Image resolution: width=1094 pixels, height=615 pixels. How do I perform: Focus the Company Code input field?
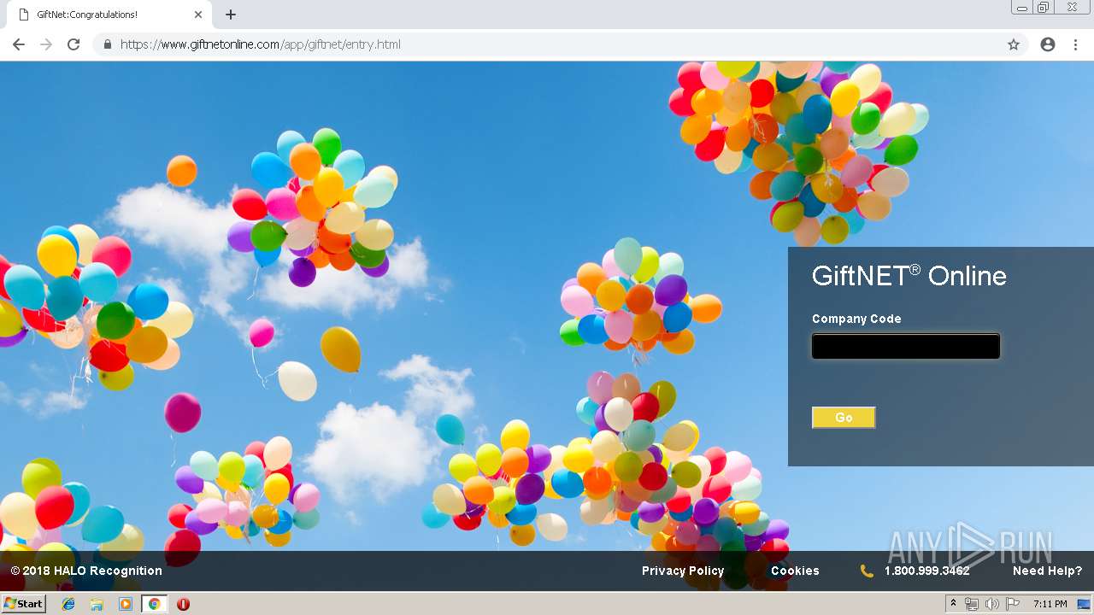[x=906, y=346]
